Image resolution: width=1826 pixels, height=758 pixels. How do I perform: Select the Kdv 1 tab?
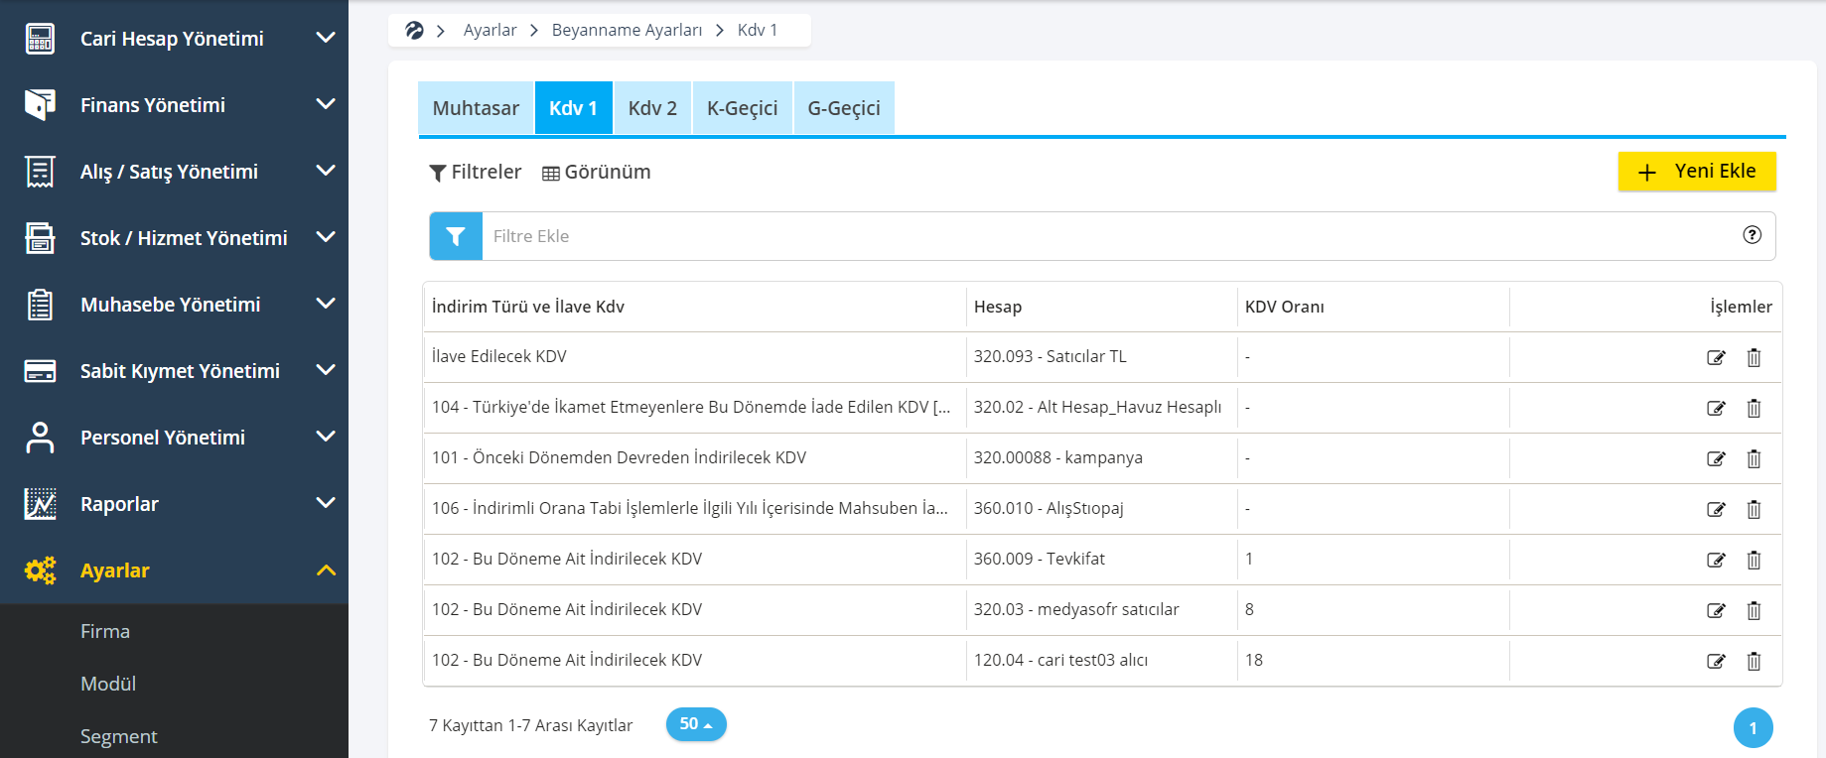(573, 108)
